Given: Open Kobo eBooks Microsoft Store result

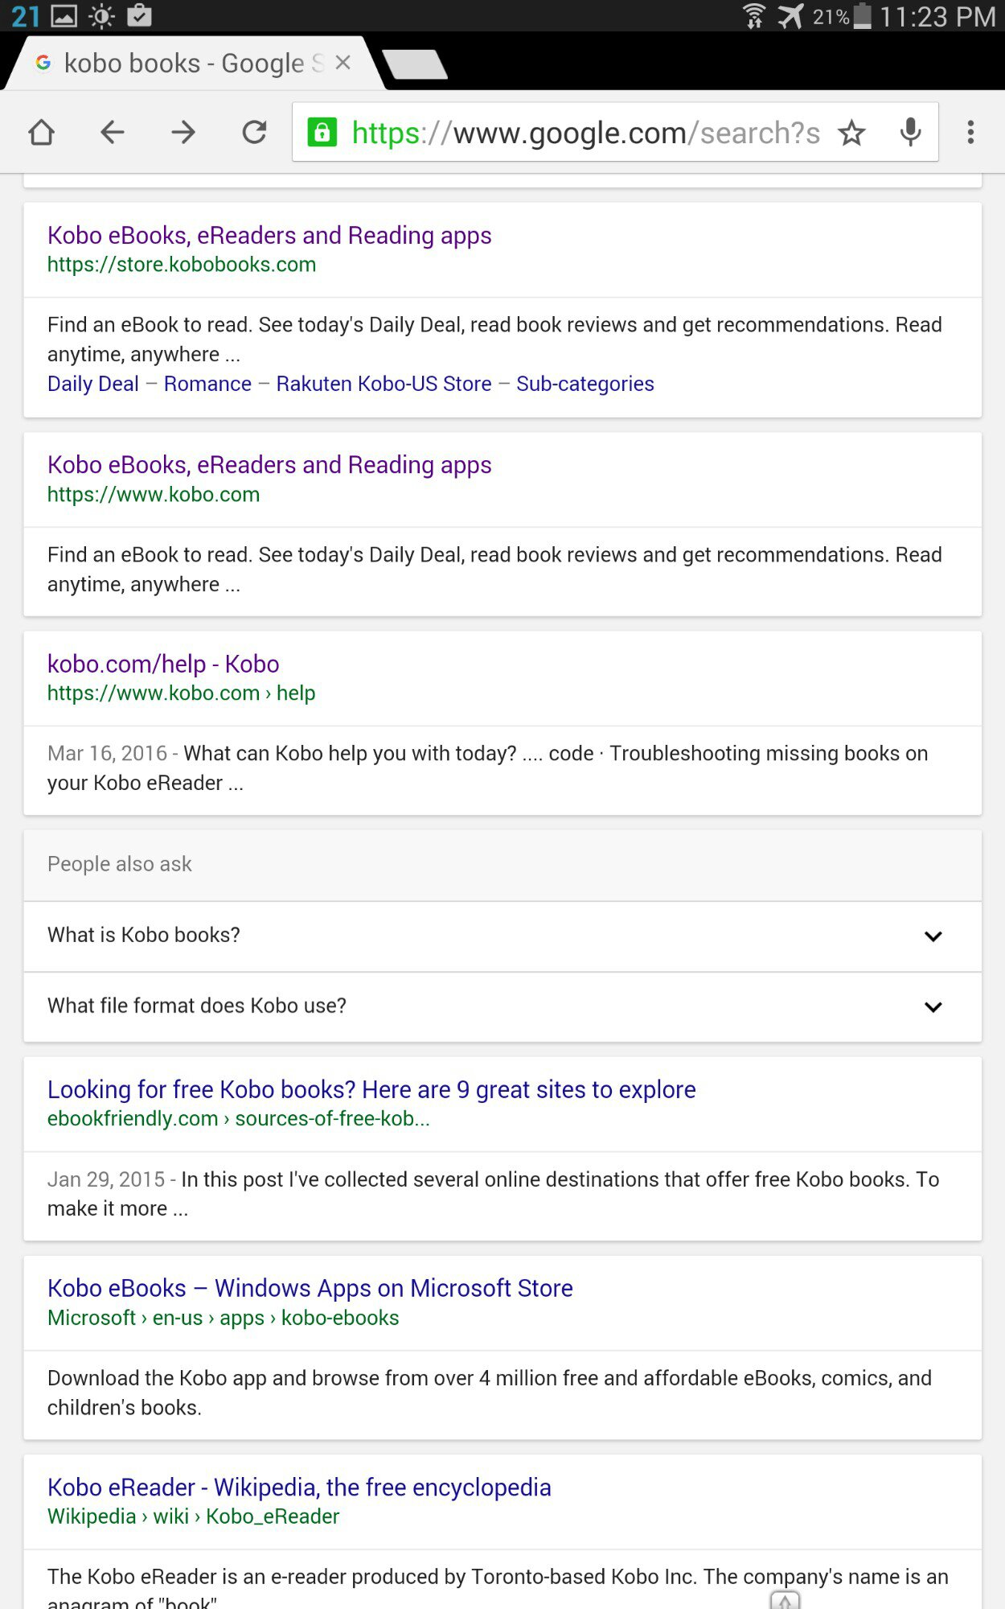Looking at the screenshot, I should tap(310, 1288).
